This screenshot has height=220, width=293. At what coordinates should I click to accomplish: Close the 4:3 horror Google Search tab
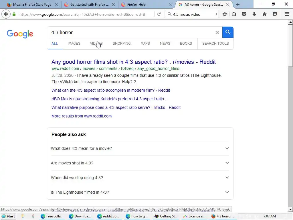point(227,5)
